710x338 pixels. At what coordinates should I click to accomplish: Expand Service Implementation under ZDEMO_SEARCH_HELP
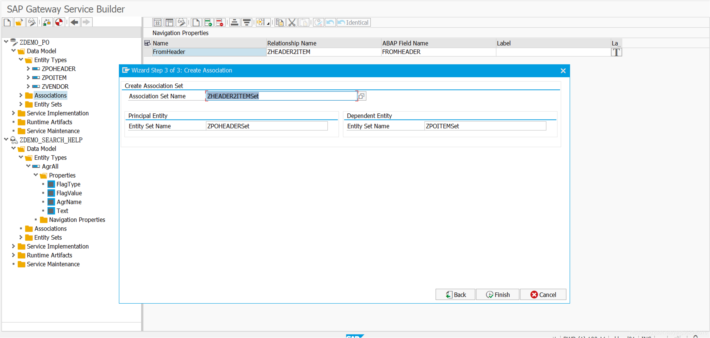(13, 246)
